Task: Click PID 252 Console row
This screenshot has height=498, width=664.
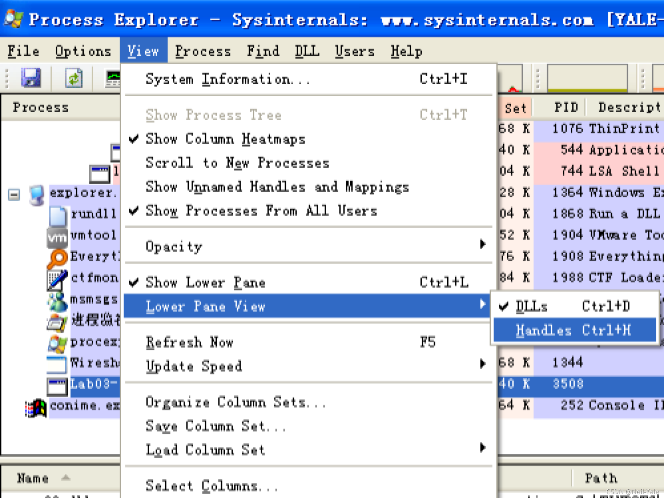Action: pyautogui.click(x=581, y=405)
